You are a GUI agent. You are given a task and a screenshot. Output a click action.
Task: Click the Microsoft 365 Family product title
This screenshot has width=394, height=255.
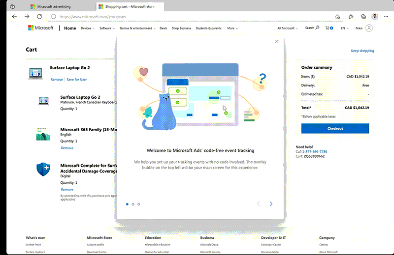[x=89, y=130]
